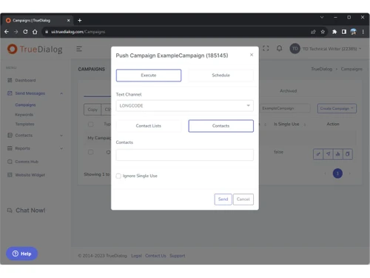Bookmark the page with the star icon

pos(323,32)
